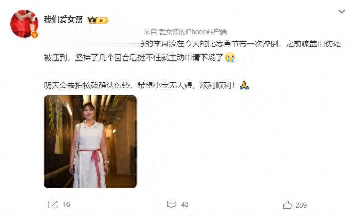Click the repost count 16

[x=66, y=205]
